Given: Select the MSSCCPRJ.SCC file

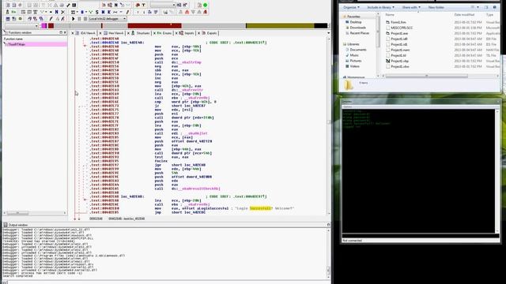Looking at the screenshot, I should 399,28.
